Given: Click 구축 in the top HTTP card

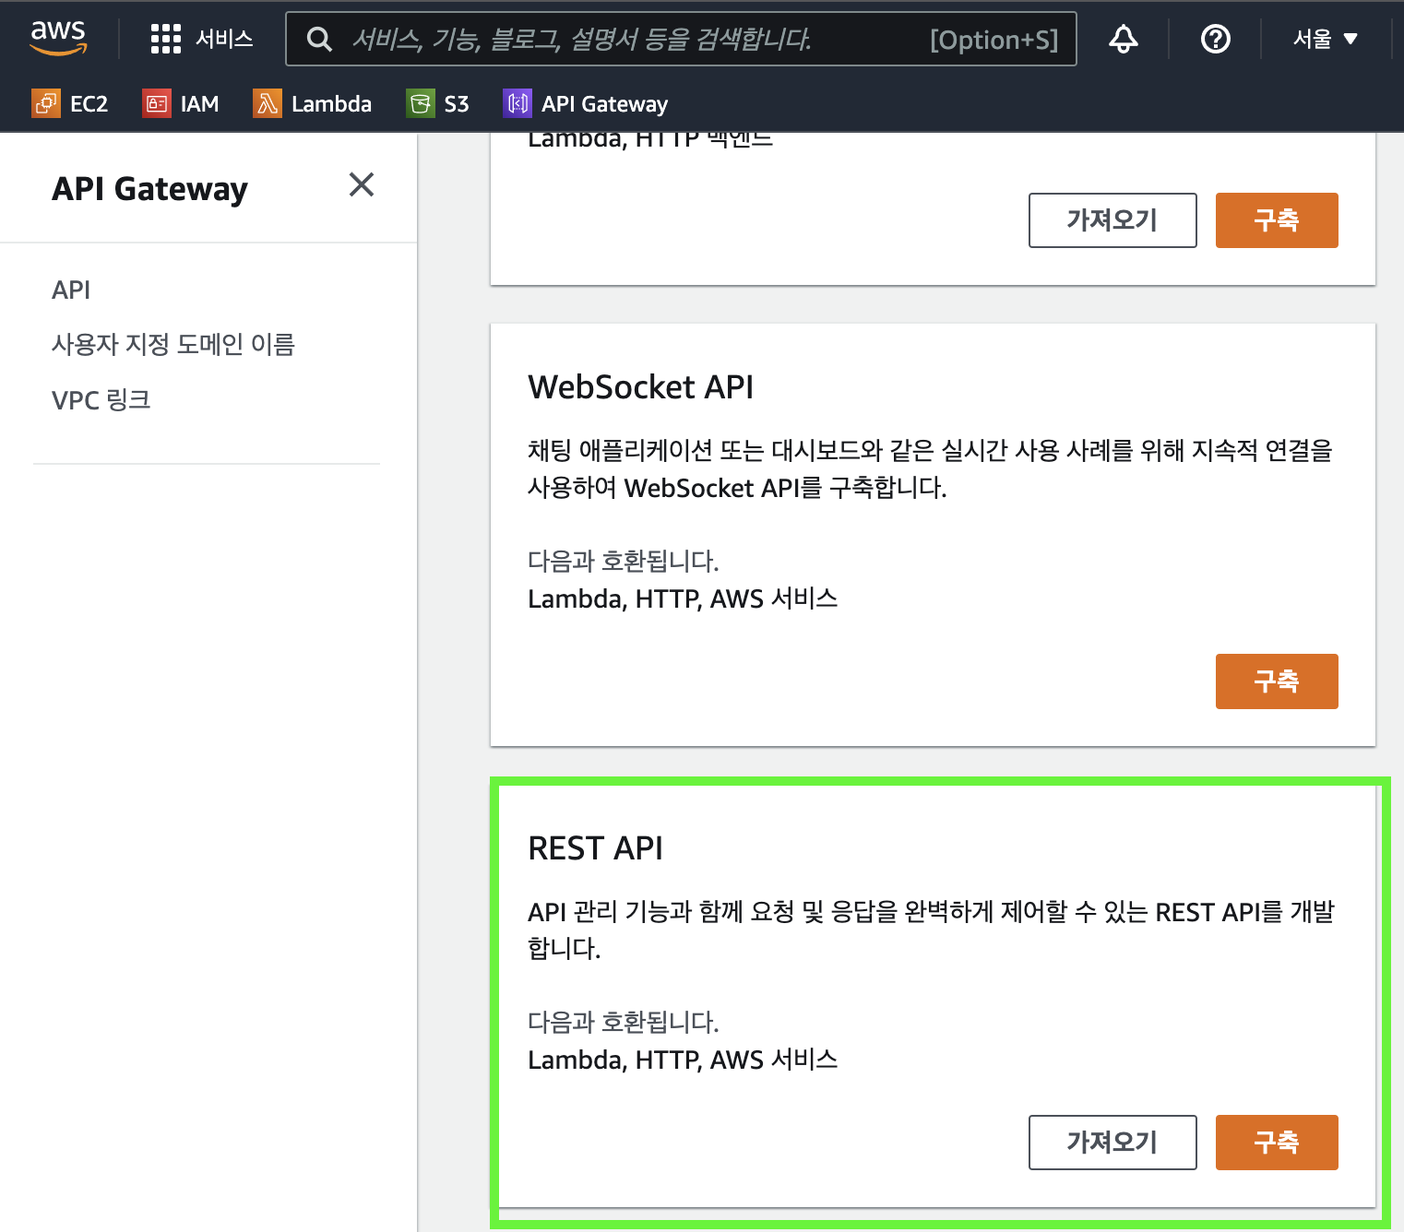Looking at the screenshot, I should pyautogui.click(x=1277, y=220).
